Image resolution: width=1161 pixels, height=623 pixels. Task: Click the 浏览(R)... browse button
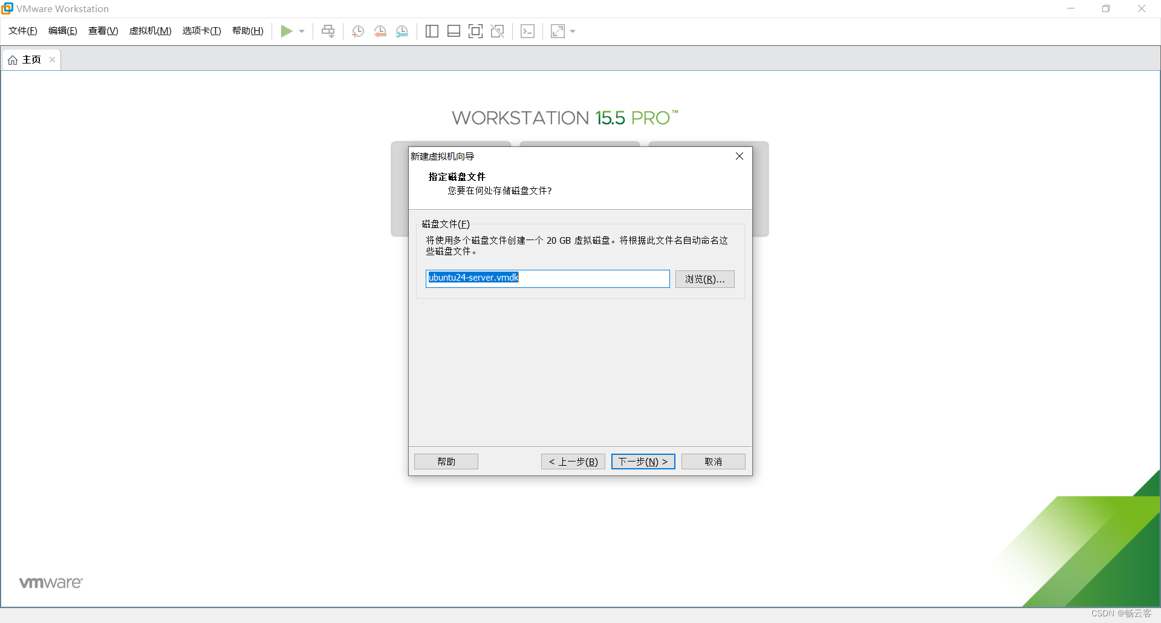coord(704,279)
